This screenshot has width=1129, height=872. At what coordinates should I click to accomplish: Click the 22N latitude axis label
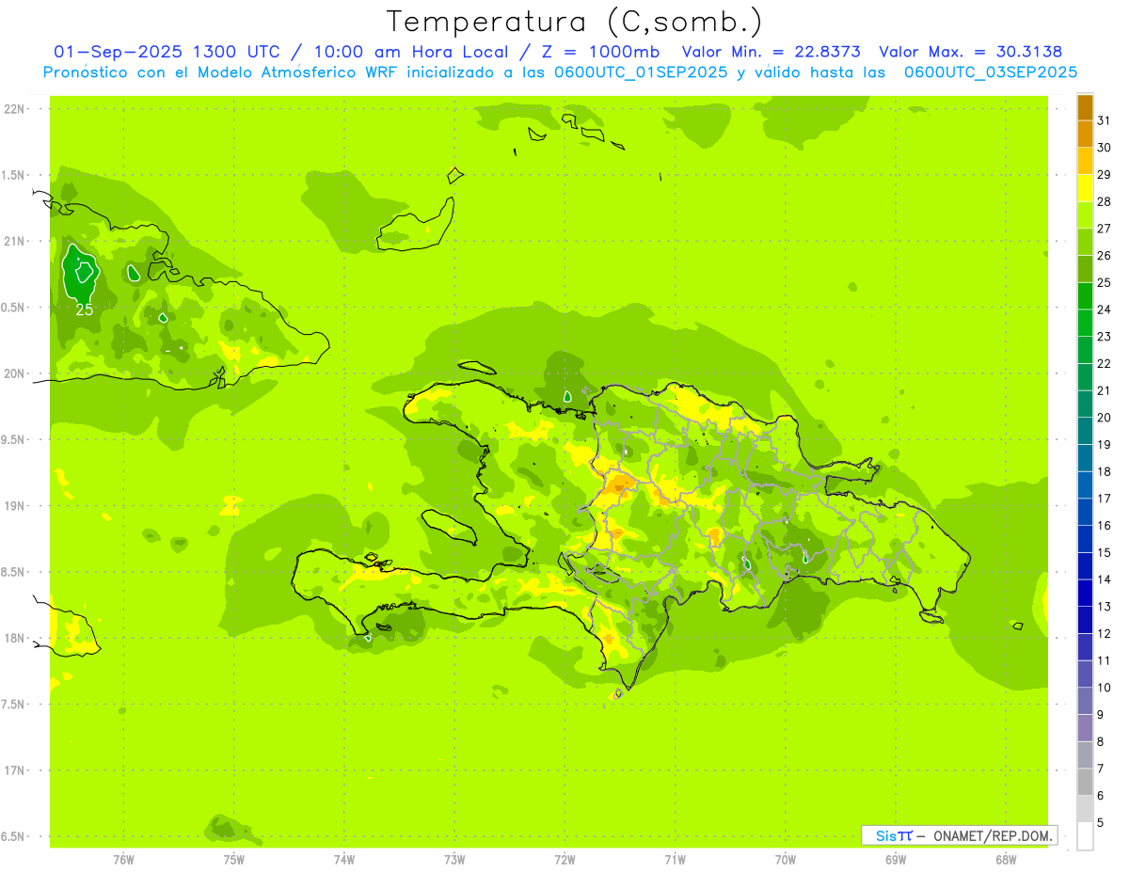(x=16, y=109)
